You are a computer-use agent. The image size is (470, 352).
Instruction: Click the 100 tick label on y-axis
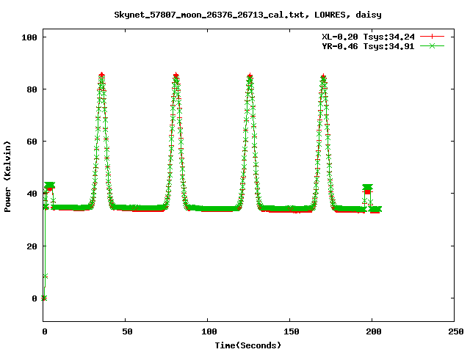(29, 37)
